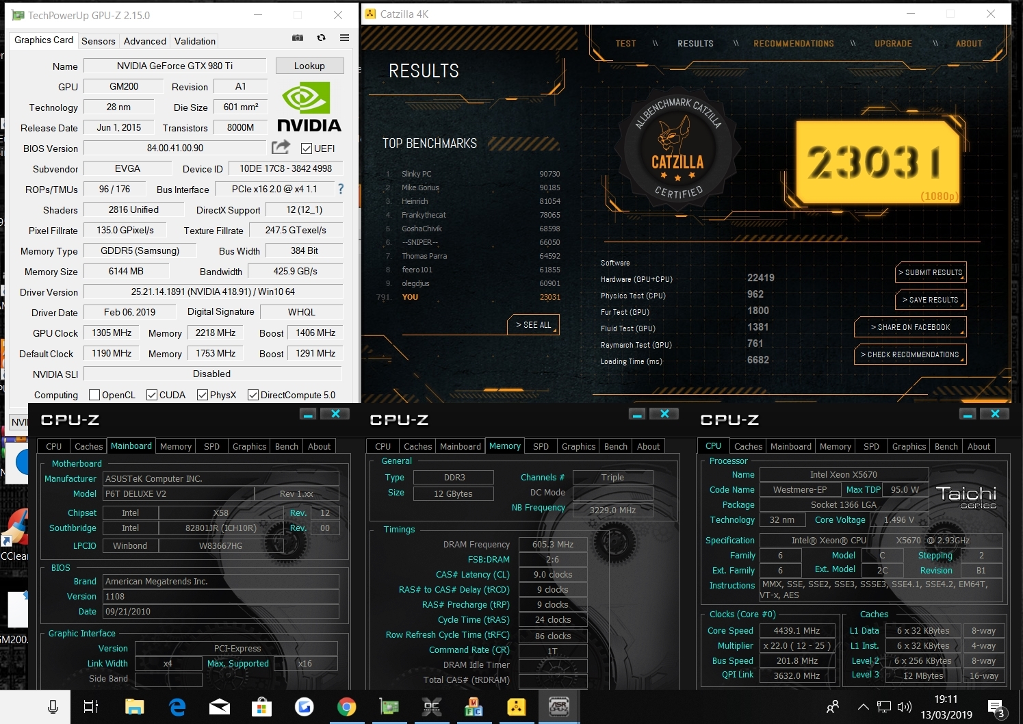The width and height of the screenshot is (1023, 724).
Task: Click the 'Intel Xeon X5670' name field
Action: coord(844,474)
